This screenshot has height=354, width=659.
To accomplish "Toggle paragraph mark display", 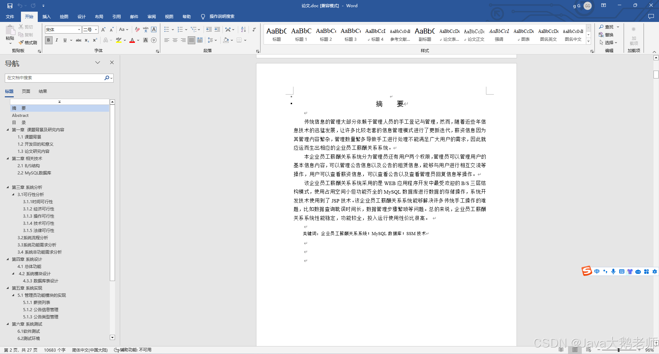I will click(x=254, y=29).
